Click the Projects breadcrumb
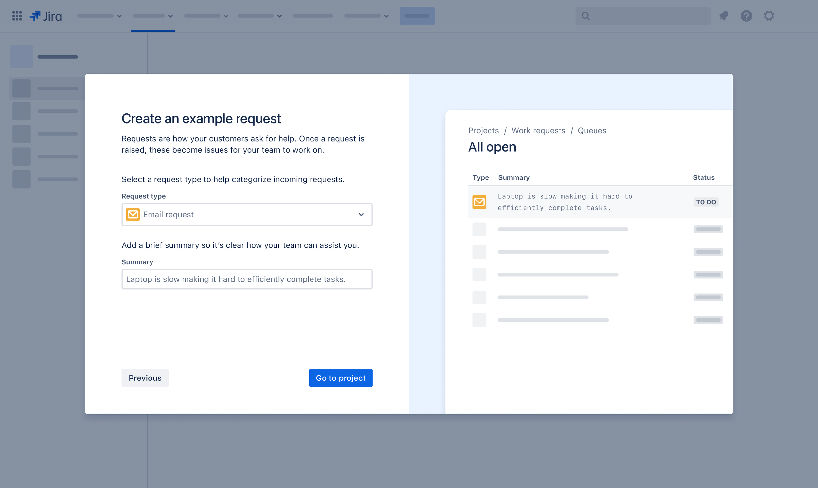The width and height of the screenshot is (818, 488). tap(483, 130)
